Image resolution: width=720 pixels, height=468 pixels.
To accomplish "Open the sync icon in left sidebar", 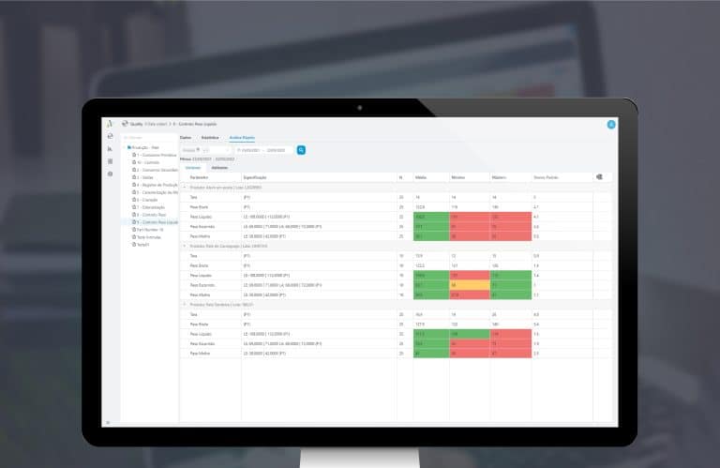I will (110, 137).
